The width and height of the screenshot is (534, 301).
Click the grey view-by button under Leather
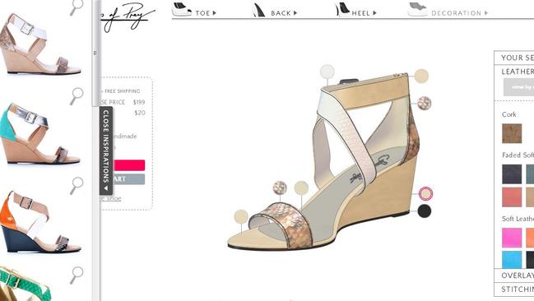point(518,87)
